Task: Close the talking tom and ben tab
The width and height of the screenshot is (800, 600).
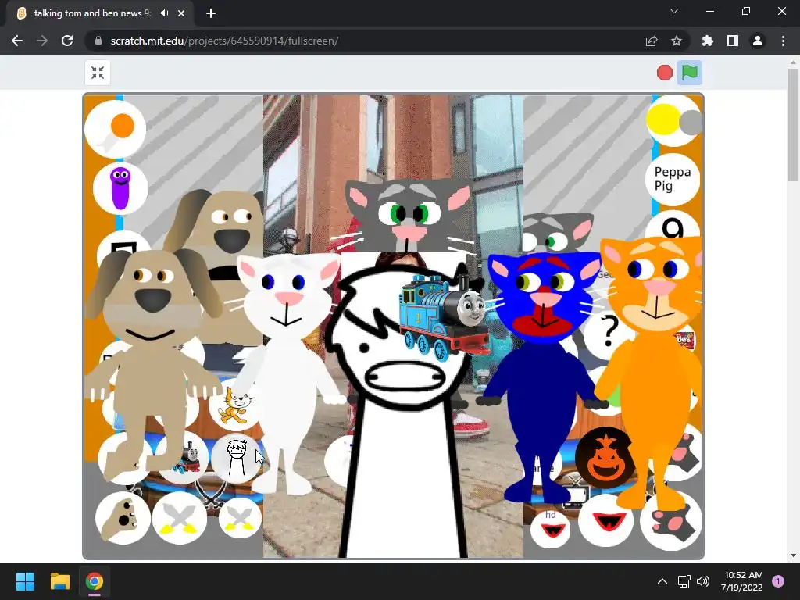Action: (181, 13)
